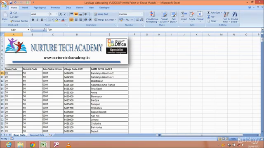This screenshot has height=148, width=264.
Task: Align text right in cell
Action: point(81,20)
